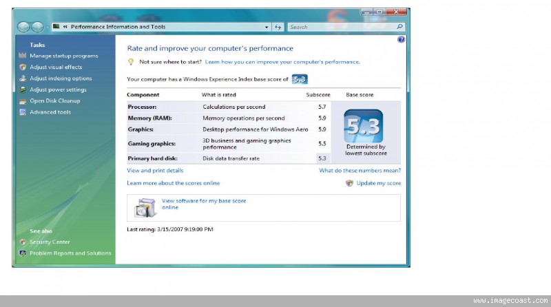Click the Adjust power settings icon

point(23,89)
